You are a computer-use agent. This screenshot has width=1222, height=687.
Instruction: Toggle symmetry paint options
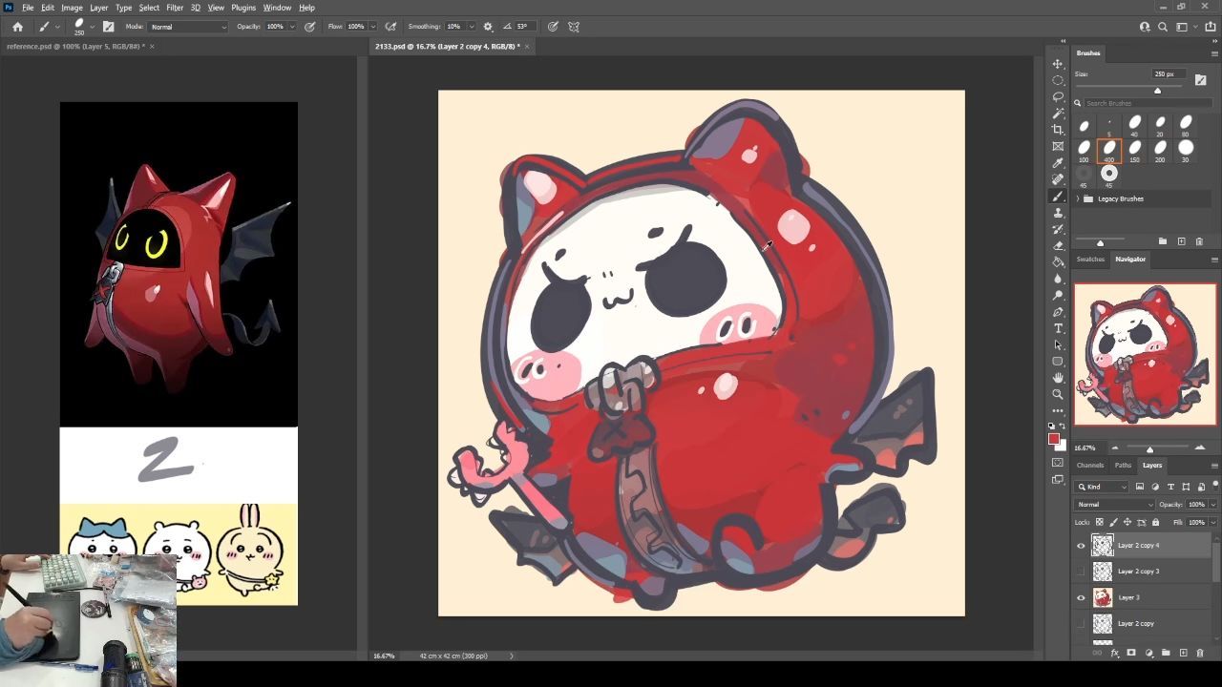point(574,27)
